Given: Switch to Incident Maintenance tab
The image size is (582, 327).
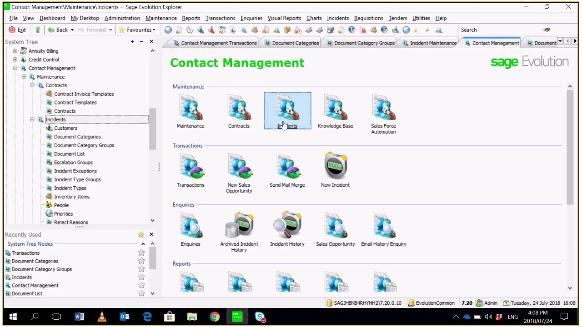Looking at the screenshot, I should click(429, 43).
